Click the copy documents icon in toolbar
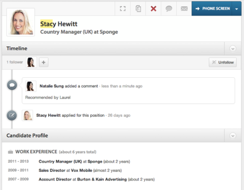This screenshot has height=190, width=244. tap(138, 9)
